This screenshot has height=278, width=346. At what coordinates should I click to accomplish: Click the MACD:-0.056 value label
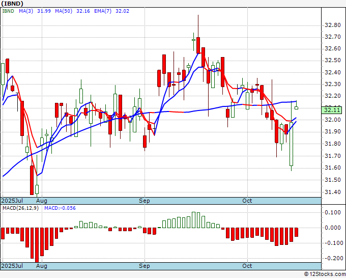(x=60, y=208)
